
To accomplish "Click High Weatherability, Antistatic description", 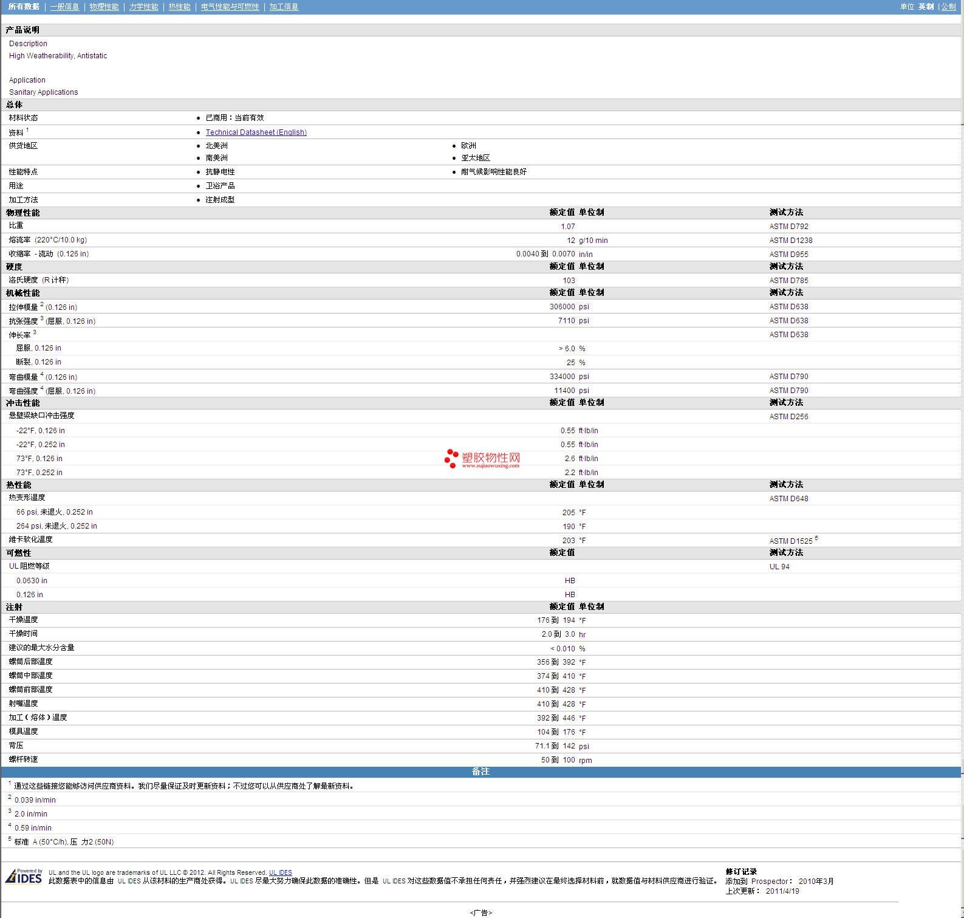I will pyautogui.click(x=58, y=56).
